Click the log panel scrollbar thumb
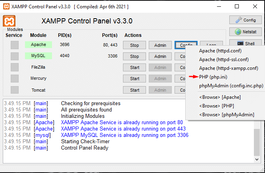The height and width of the screenshot is (173, 265). tap(257, 142)
